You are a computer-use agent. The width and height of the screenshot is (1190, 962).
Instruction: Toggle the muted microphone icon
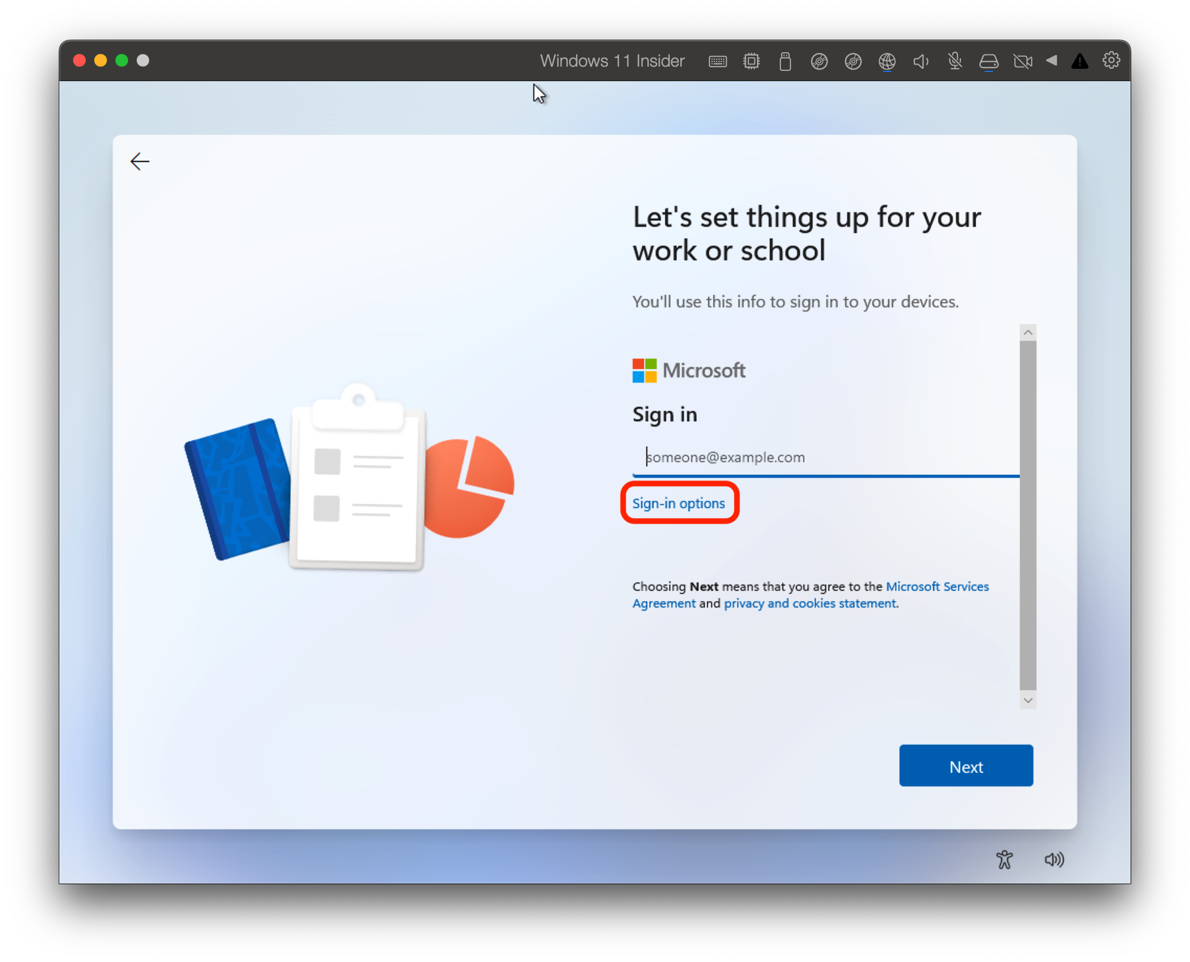pyautogui.click(x=954, y=61)
